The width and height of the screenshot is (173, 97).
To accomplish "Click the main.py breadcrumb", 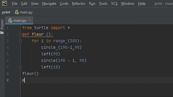I will (26, 12).
